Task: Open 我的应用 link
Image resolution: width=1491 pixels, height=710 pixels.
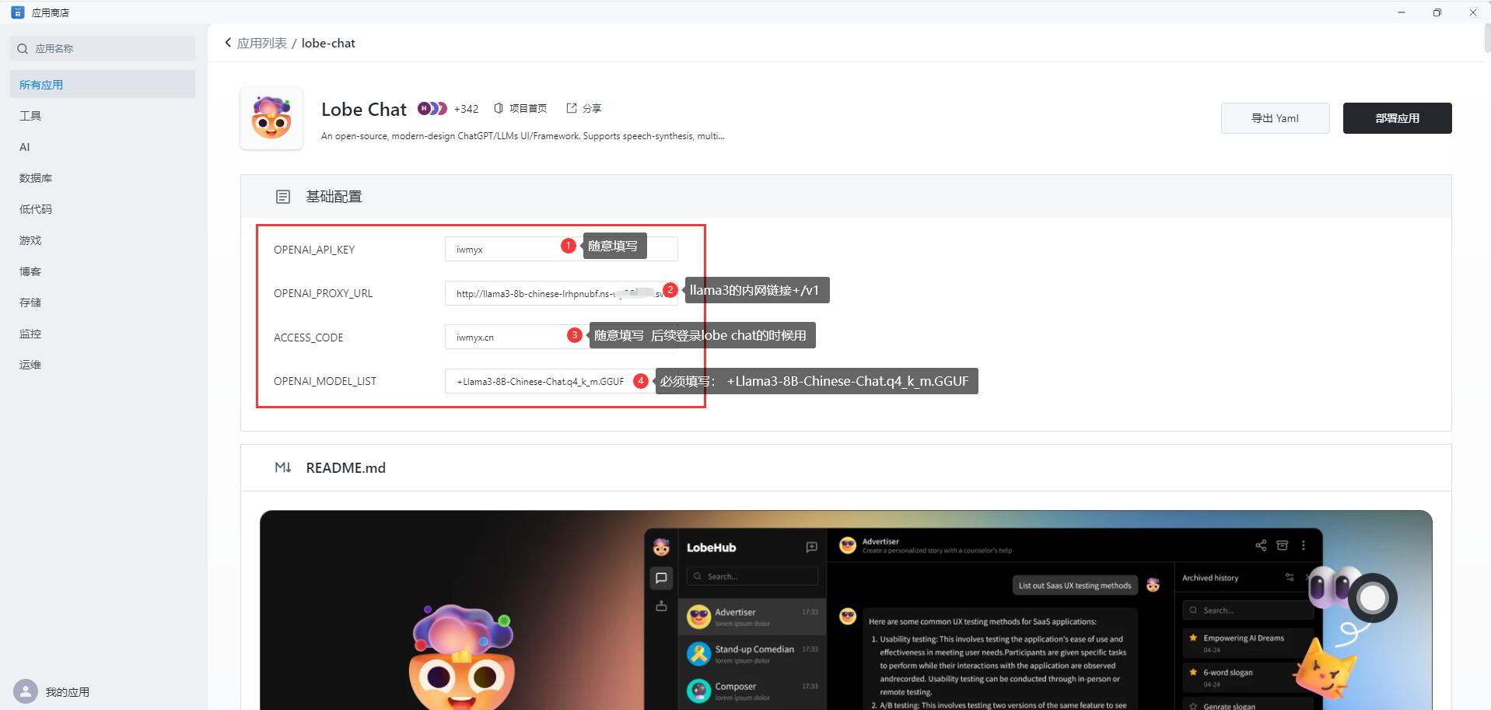Action: 68,692
